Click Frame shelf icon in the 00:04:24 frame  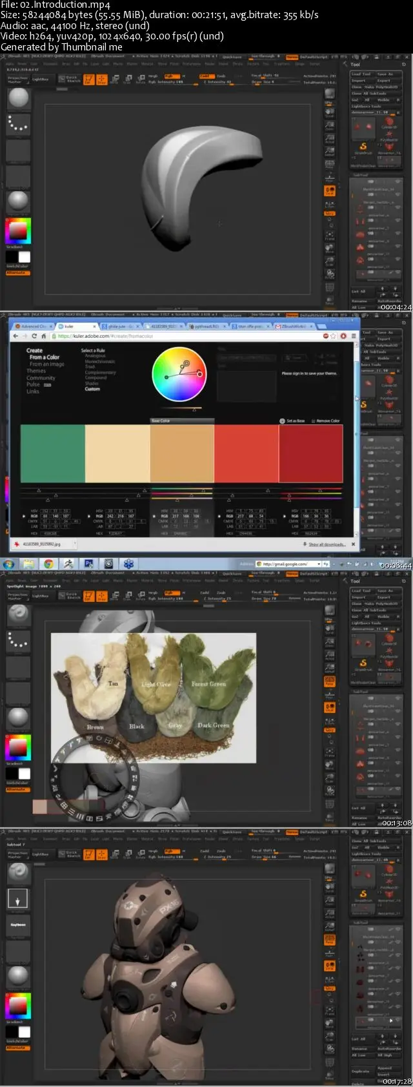329,234
